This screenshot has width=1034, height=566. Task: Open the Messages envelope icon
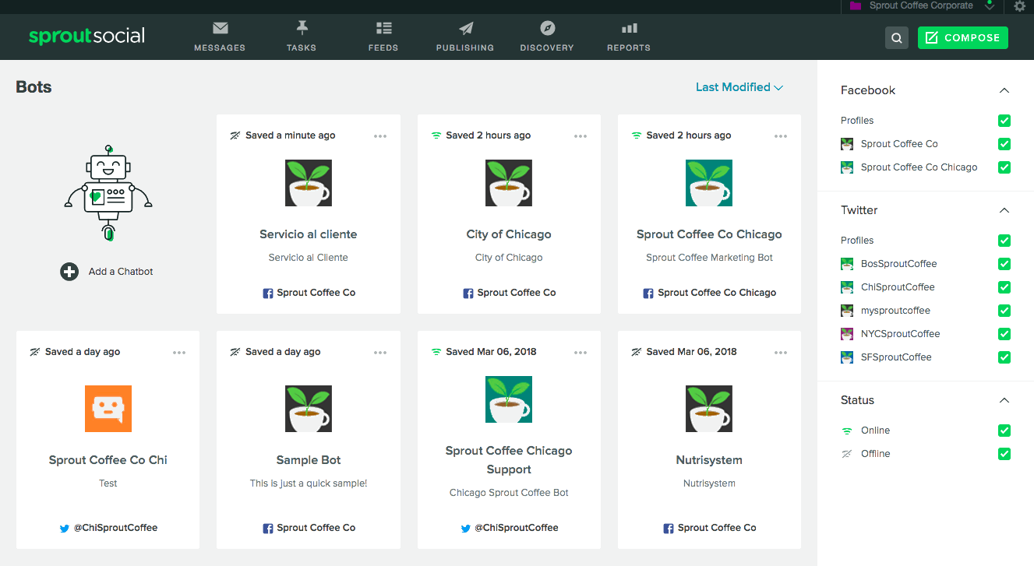[x=220, y=29]
